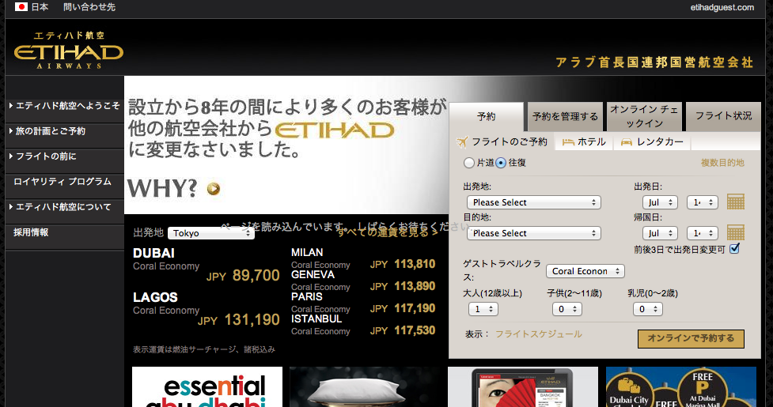The image size is (773, 407).
Task: Select the 往復 round-trip radio button
Action: [x=501, y=163]
